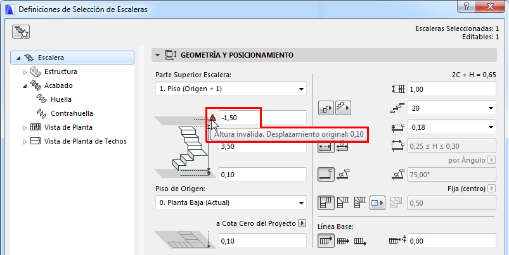Click the GEOMETRÍA Y POSICIONAMIENTO header title

tap(237, 55)
